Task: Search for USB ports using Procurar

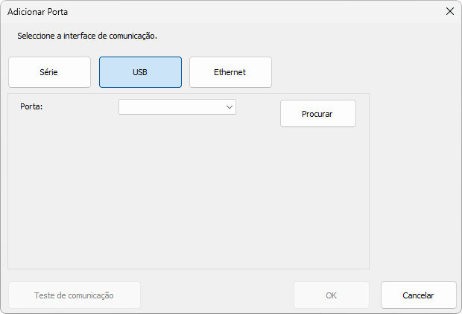Action: (318, 114)
